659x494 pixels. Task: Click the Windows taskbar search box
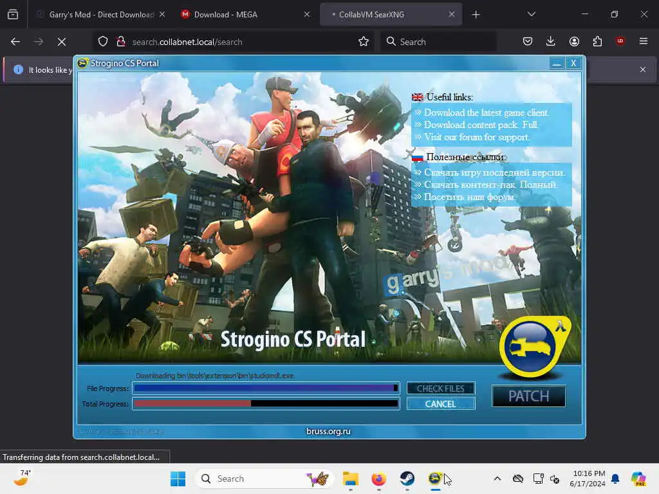(264, 479)
